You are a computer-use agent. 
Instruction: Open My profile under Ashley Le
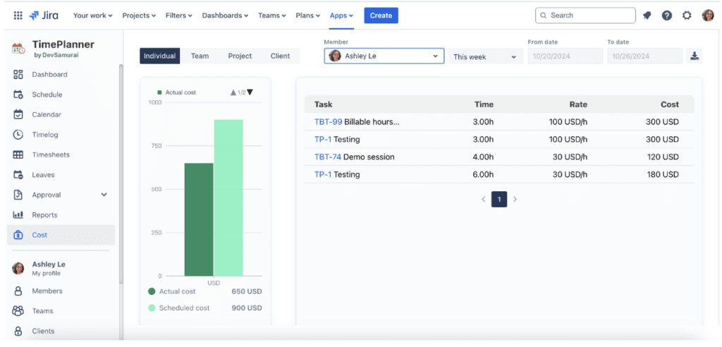point(46,273)
